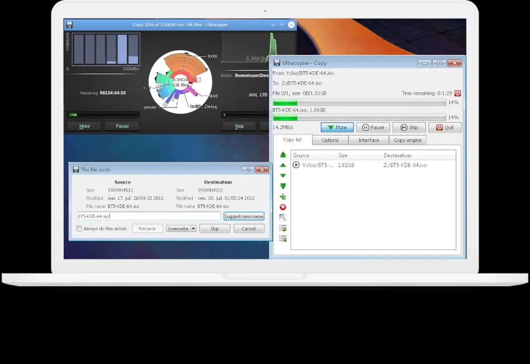Click the destination date ven. 20. juil. 01:55:24 2012
Viewport: 530px width, 364px height.
[226, 199]
